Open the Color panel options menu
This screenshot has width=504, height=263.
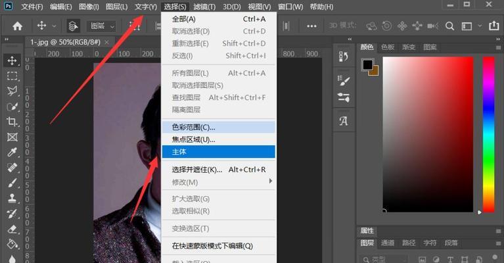point(498,47)
